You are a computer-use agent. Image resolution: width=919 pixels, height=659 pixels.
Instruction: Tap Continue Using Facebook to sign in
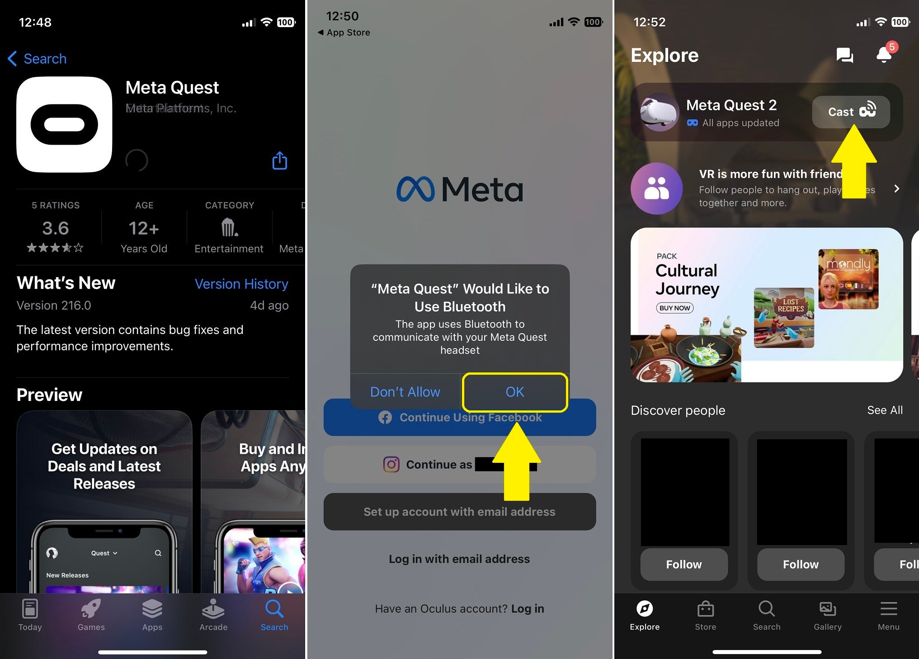[459, 417]
